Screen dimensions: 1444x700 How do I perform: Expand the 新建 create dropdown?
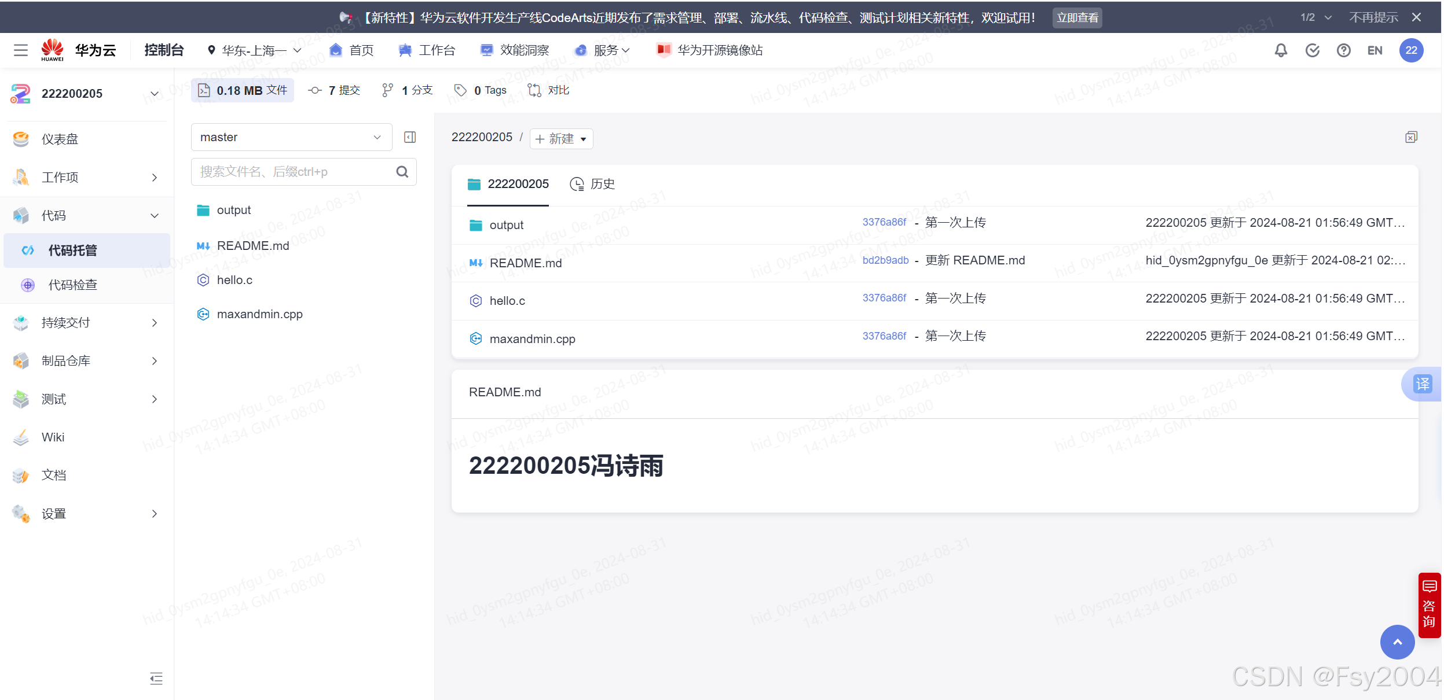(560, 139)
